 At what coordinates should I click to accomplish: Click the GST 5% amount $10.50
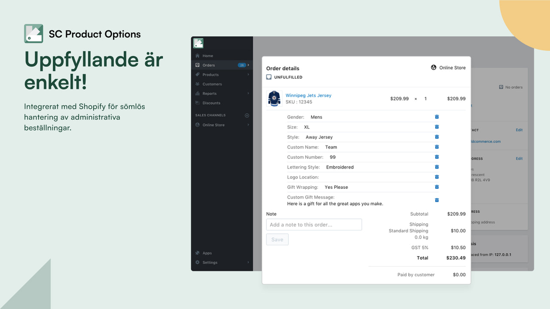point(458,248)
